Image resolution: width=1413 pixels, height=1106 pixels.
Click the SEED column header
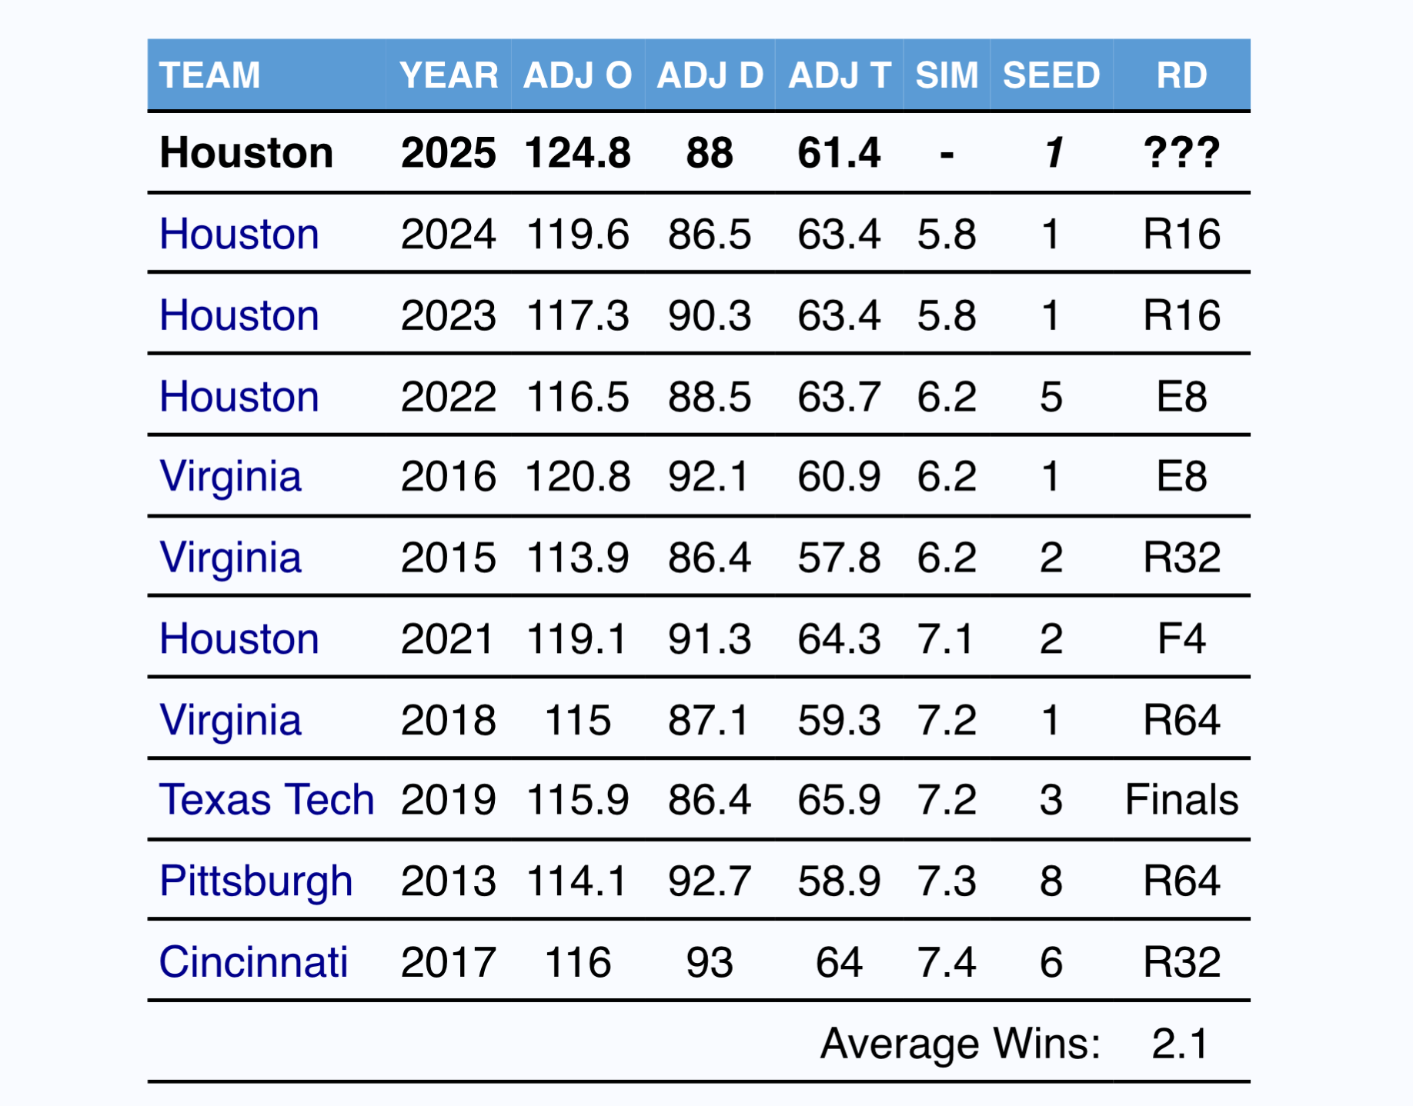click(1051, 75)
